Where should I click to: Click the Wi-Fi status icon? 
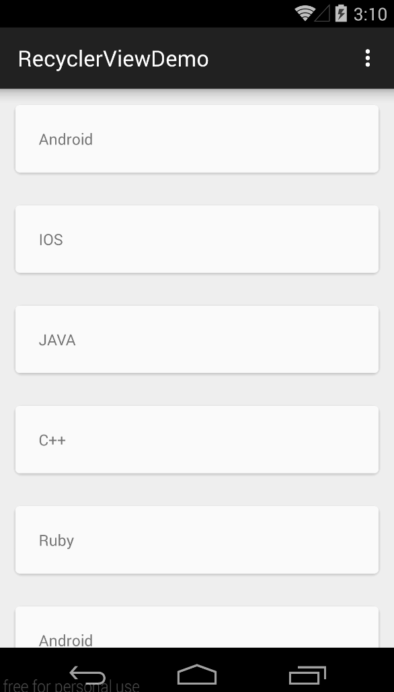(304, 13)
